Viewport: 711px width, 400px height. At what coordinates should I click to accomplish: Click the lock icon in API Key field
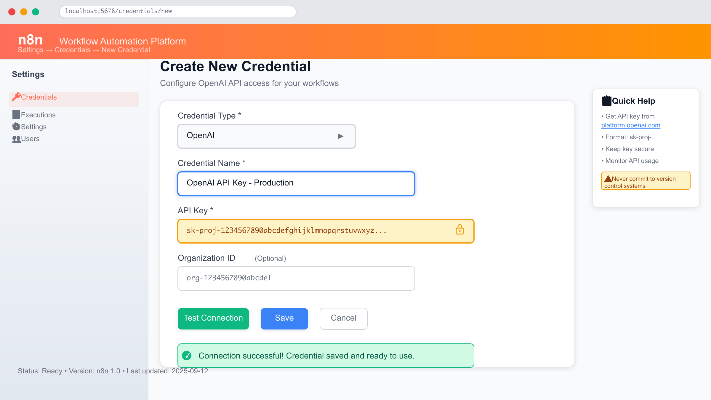(459, 230)
